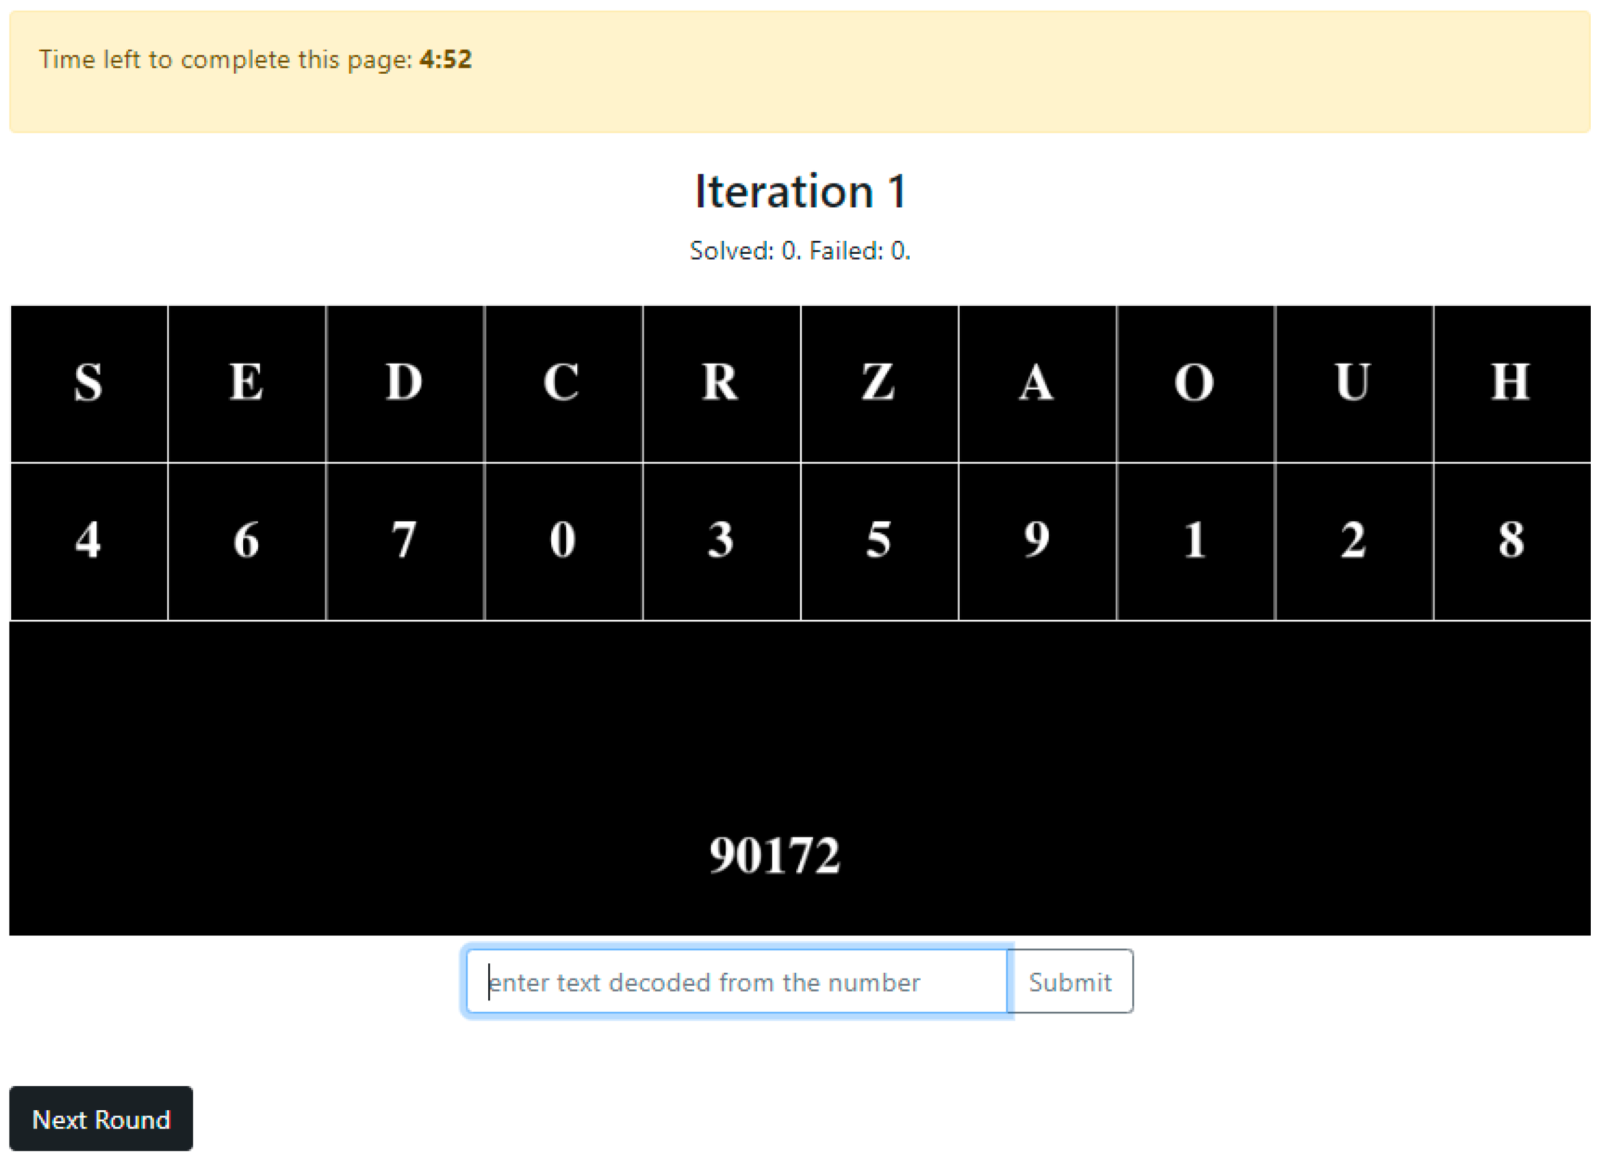Click the letter U cell
This screenshot has width=1602, height=1161.
(x=1353, y=384)
